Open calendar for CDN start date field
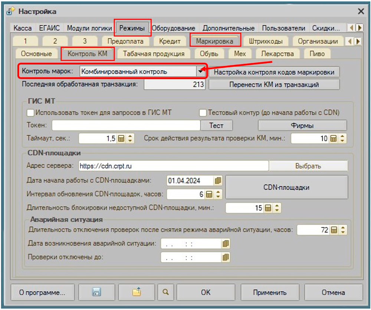Screen dimensions: 371x310 tap(218, 181)
